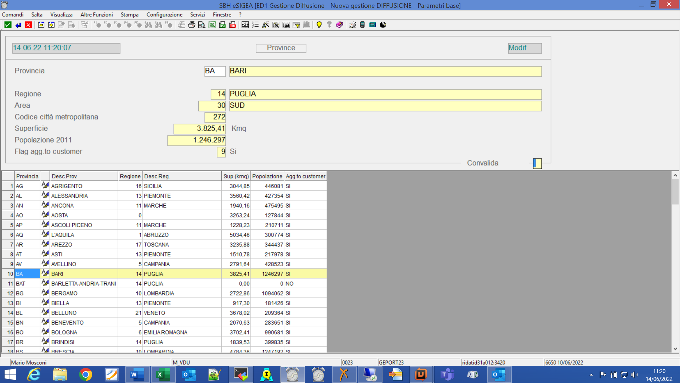Click the Excel export toolbar icon
680x383 pixels.
pos(212,25)
